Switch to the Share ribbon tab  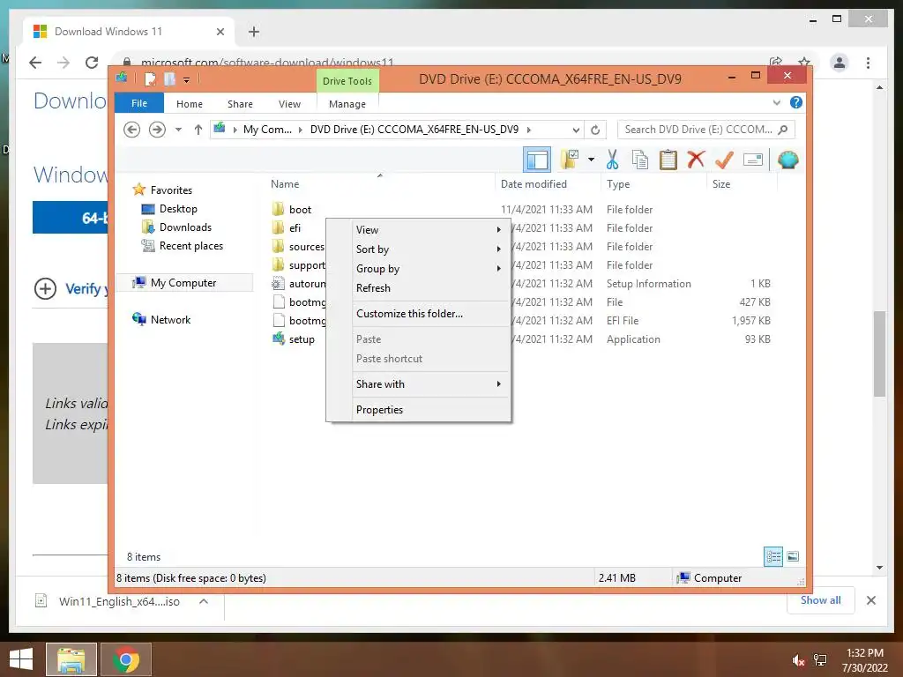[x=240, y=104]
